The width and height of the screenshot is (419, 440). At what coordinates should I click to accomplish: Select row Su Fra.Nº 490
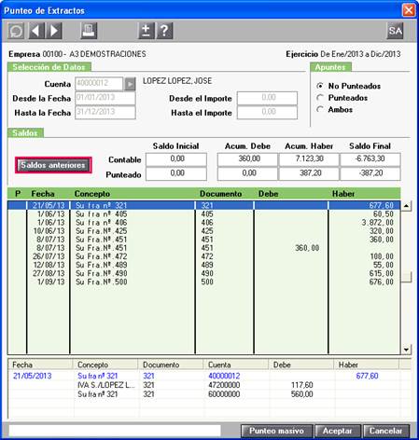203,273
